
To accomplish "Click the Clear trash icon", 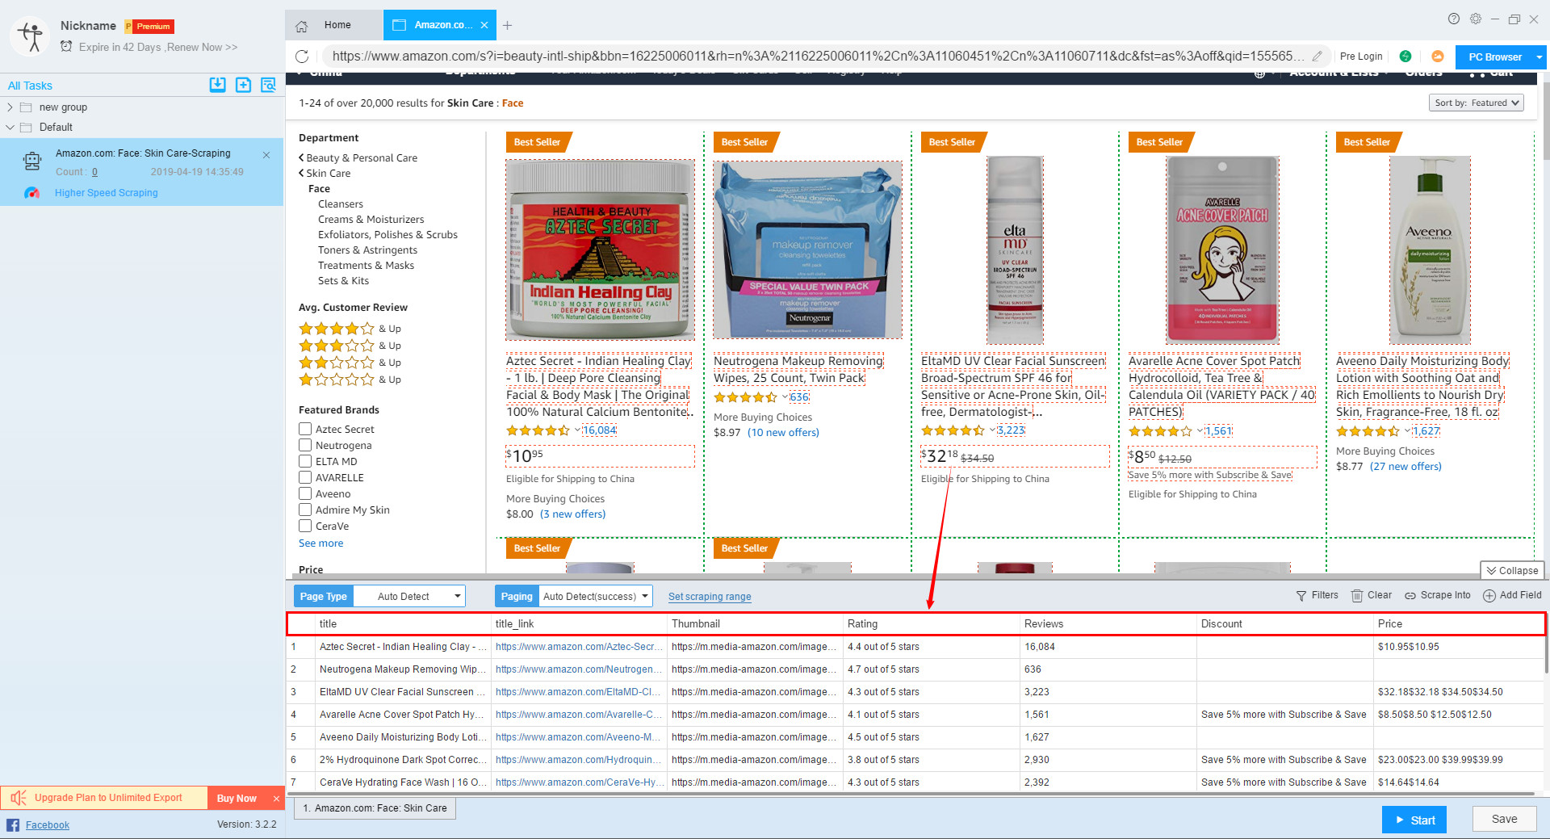I will pyautogui.click(x=1357, y=596).
